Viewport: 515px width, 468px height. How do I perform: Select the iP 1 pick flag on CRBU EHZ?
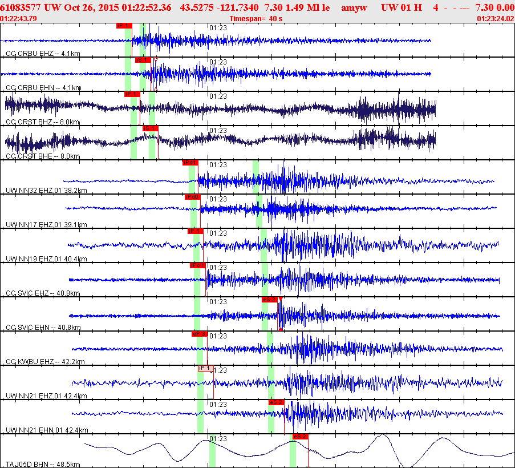coord(124,26)
